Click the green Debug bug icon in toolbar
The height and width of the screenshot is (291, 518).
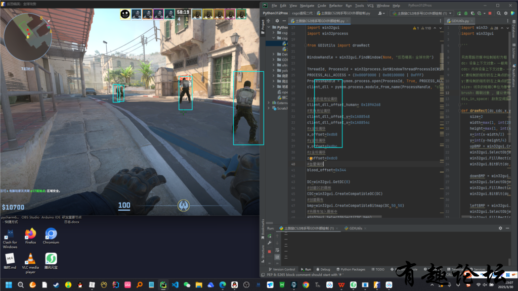coord(466,13)
